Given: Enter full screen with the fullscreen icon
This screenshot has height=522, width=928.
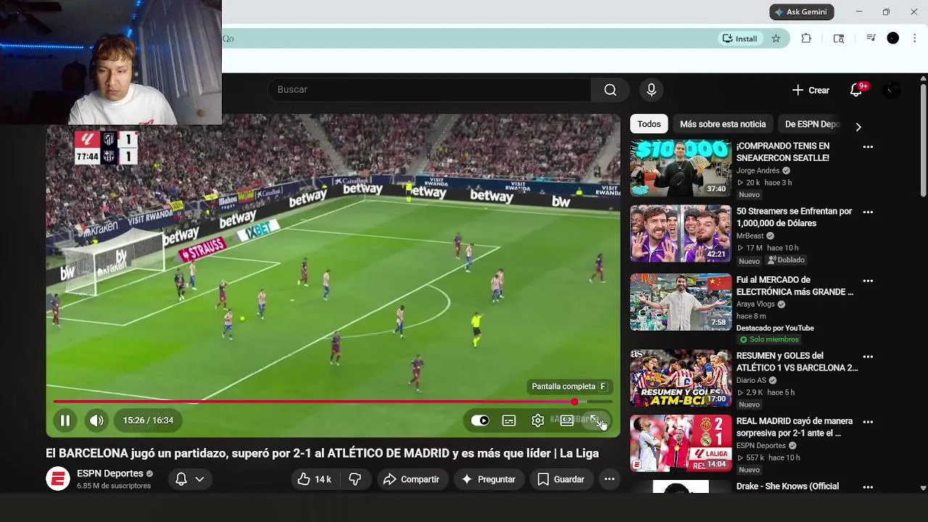Looking at the screenshot, I should click(596, 420).
